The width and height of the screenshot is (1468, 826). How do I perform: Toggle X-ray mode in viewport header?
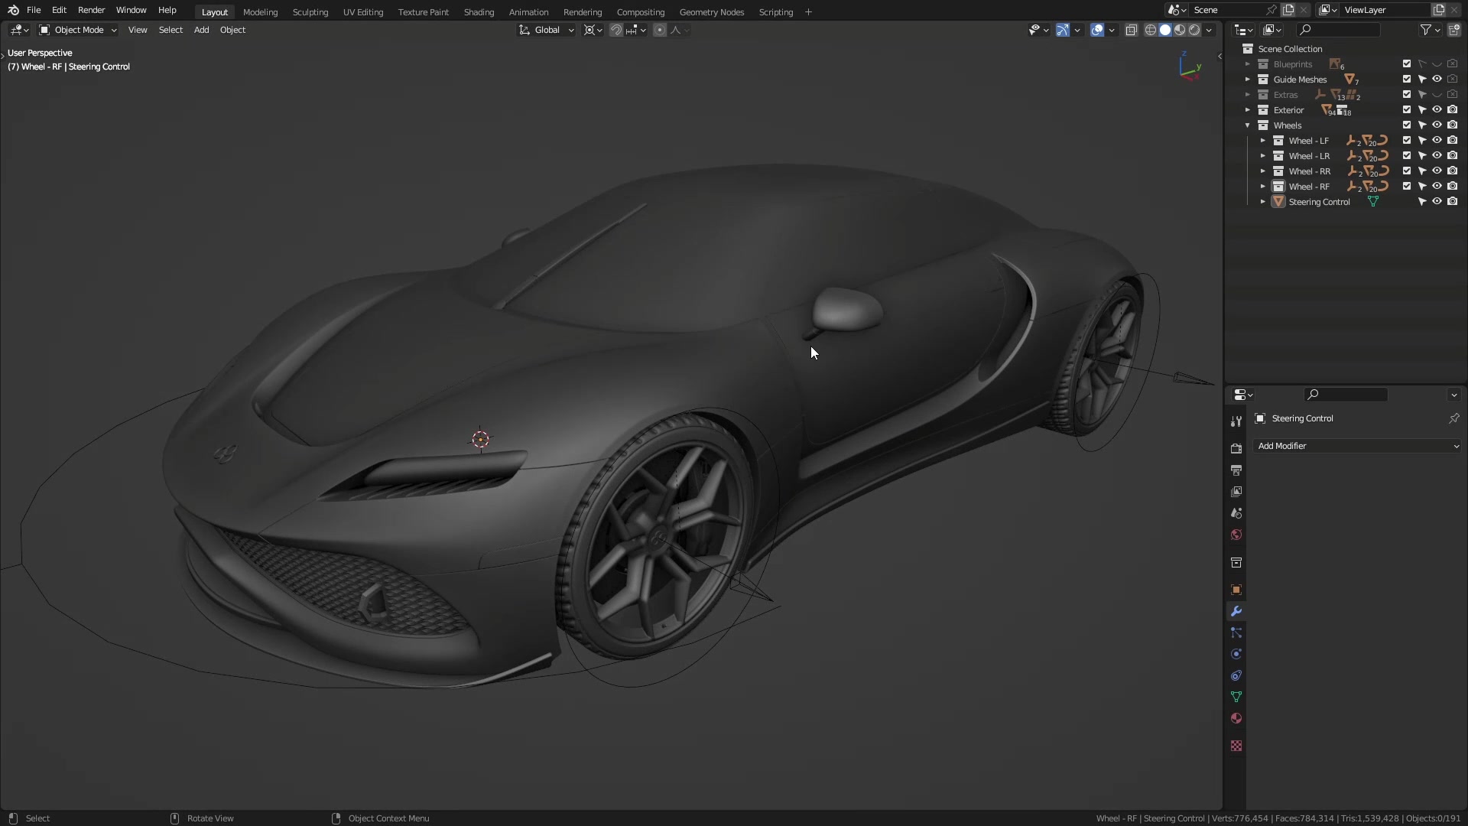(1131, 30)
